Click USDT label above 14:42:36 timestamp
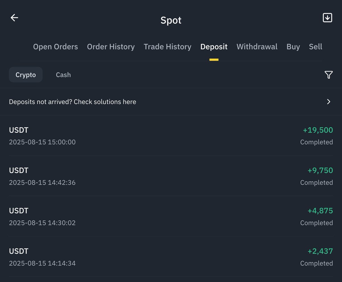 19,171
